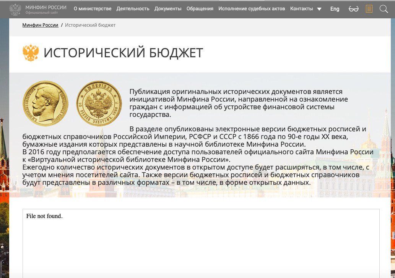This screenshot has height=278, width=395.
Task: Click the coin image with imperial eagle reverse
Action: [x=99, y=103]
